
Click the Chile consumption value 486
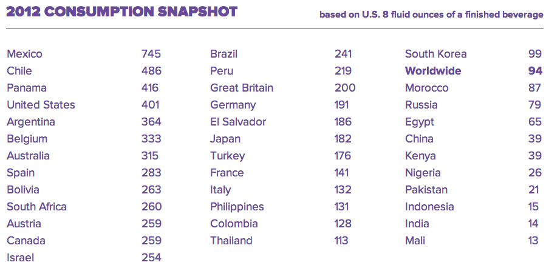coord(151,71)
